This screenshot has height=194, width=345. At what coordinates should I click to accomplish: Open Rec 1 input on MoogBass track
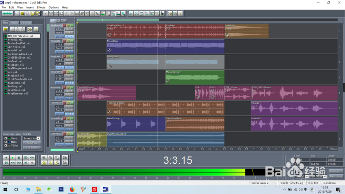pos(69,48)
